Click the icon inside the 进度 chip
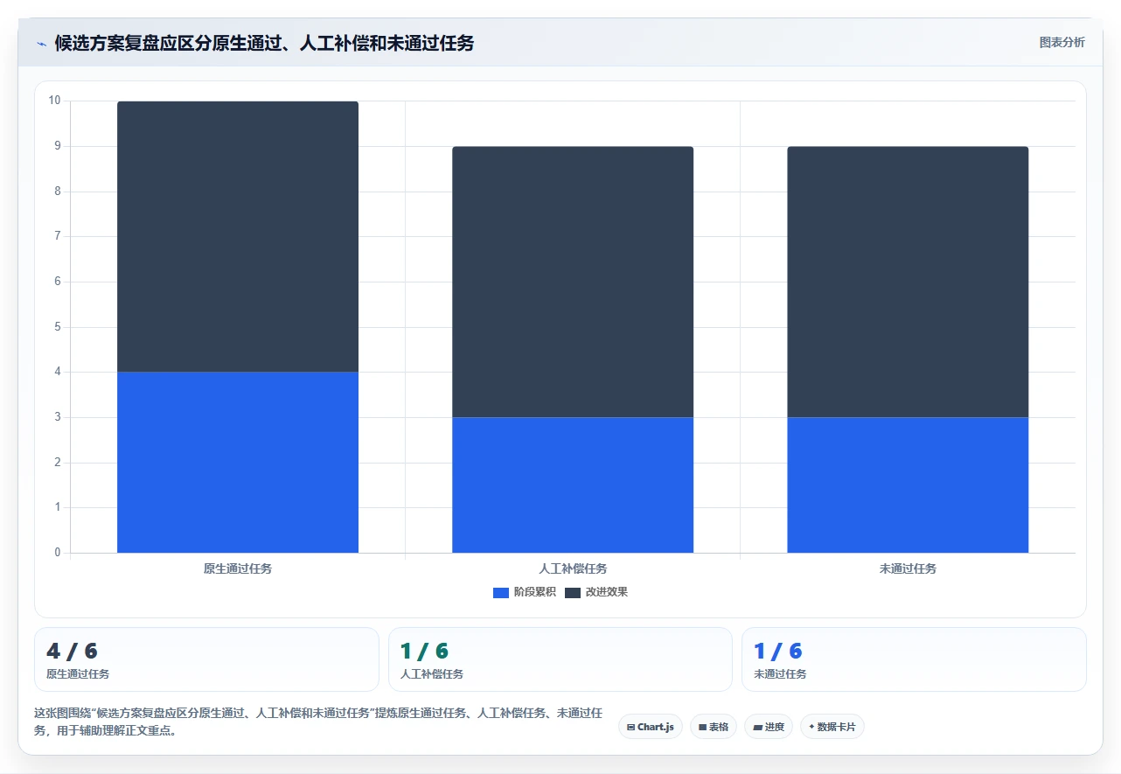The width and height of the screenshot is (1121, 774). pyautogui.click(x=757, y=728)
